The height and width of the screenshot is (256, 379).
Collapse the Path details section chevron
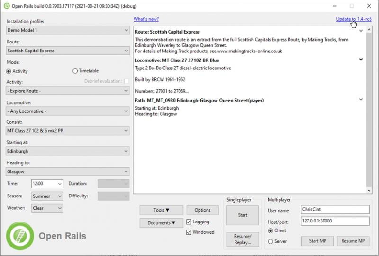361,99
